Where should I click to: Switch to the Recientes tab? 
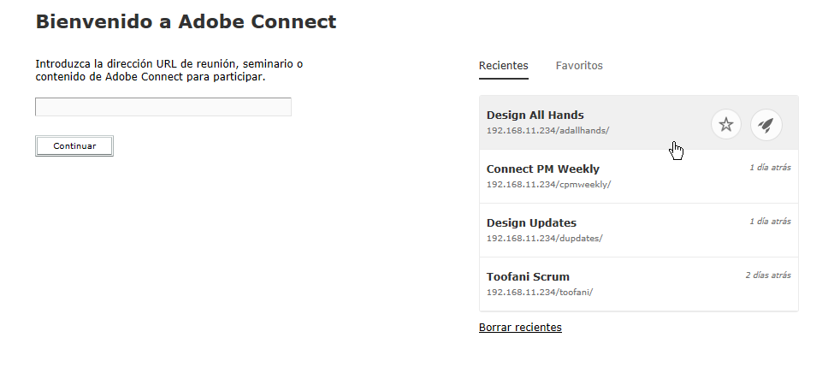pos(504,66)
